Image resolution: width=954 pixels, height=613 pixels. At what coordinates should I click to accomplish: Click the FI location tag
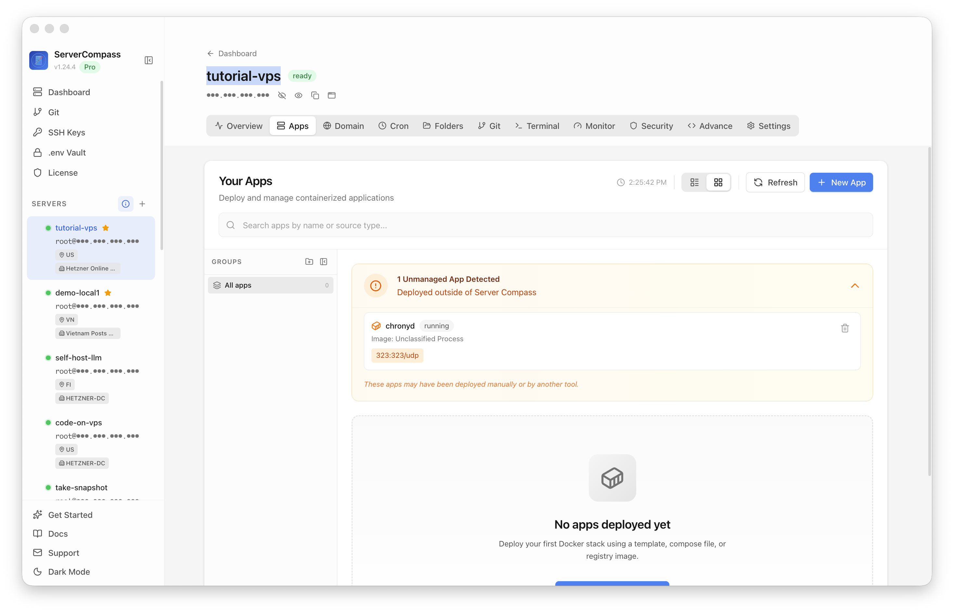pos(65,384)
